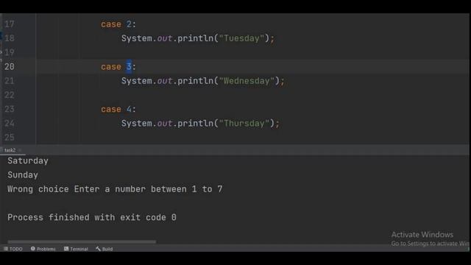Viewport: 471px width, 265px height.
Task: Open the Build tool window
Action: (105, 249)
